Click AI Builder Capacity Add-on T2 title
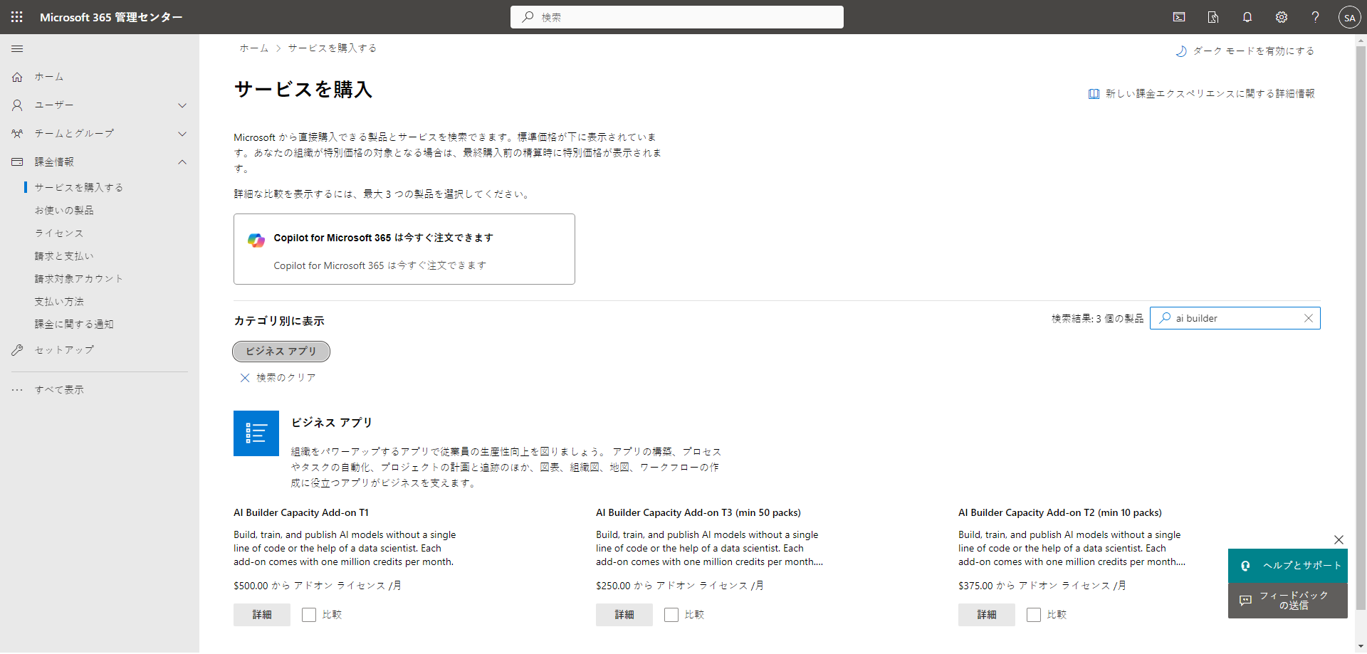This screenshot has height=654, width=1367. (x=1060, y=513)
